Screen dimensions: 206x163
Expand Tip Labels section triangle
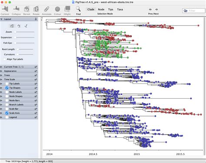[1, 83]
